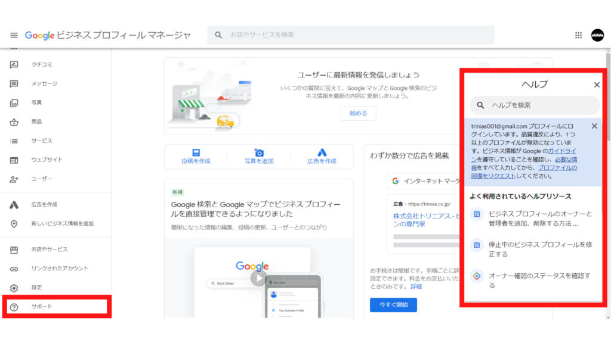Click the heading わずか数分で広告を掲載
Viewport: 611px width, 343px height.
pos(409,156)
